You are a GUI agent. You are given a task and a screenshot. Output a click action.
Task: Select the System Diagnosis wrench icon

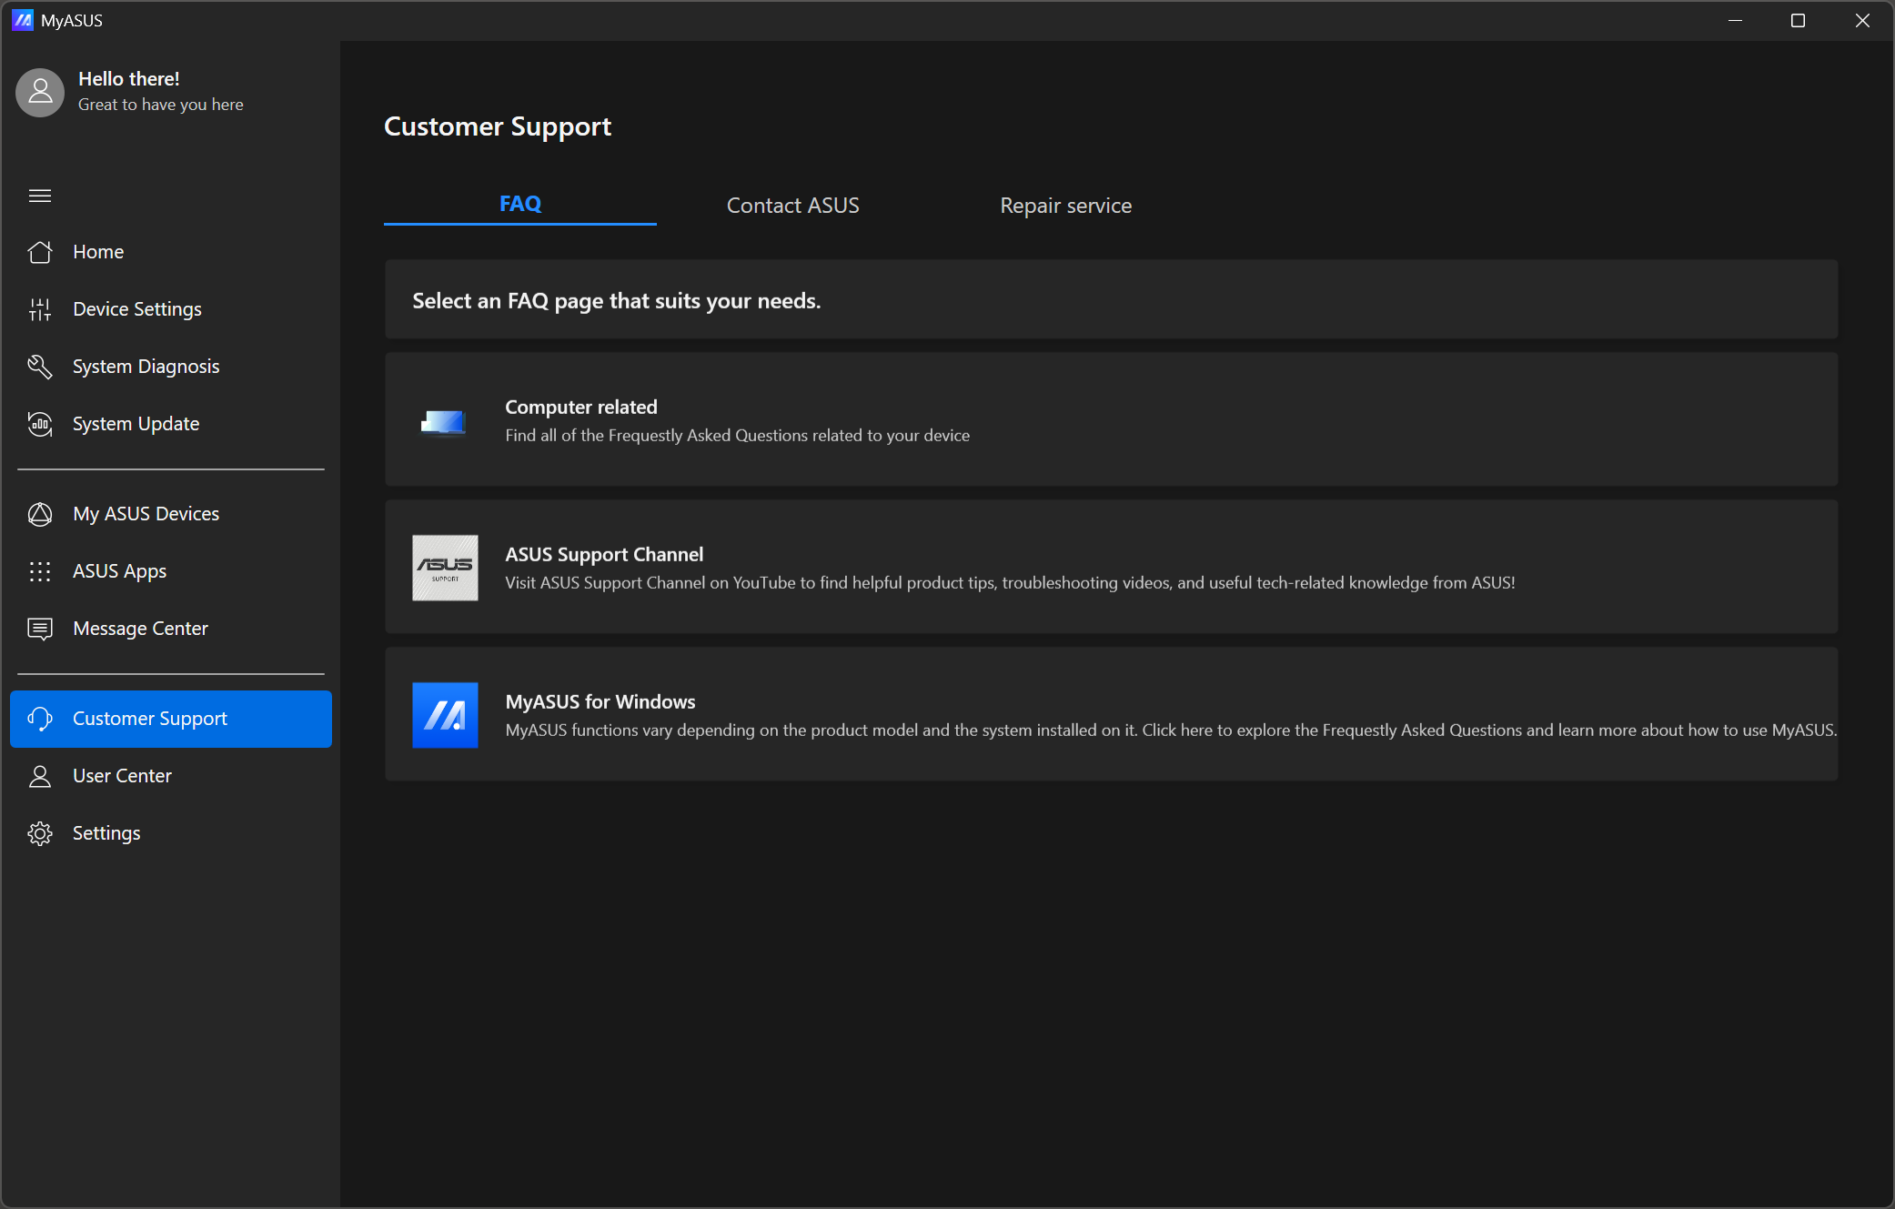click(39, 367)
